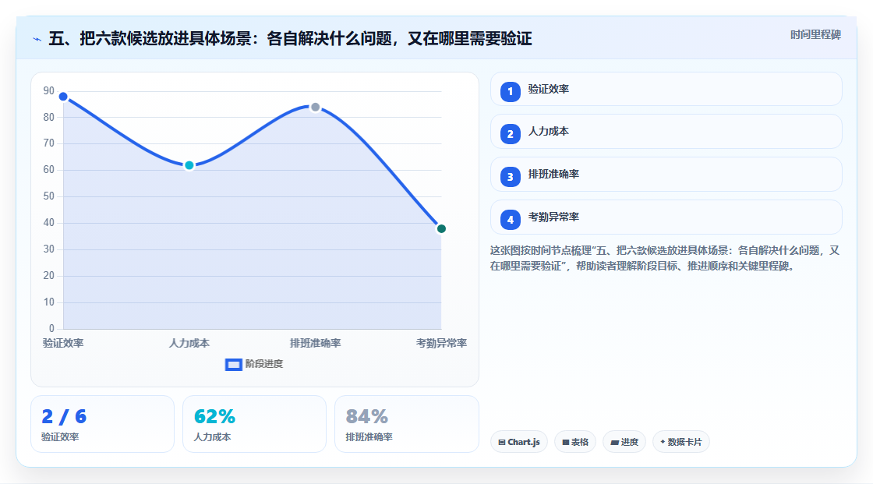Click the 数据卡片 tag
Screen dimensions: 873x484
pos(681,442)
